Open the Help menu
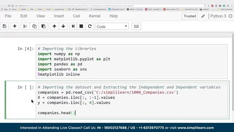Image resolution: width=234 pixels, height=132 pixels. pos(114,16)
